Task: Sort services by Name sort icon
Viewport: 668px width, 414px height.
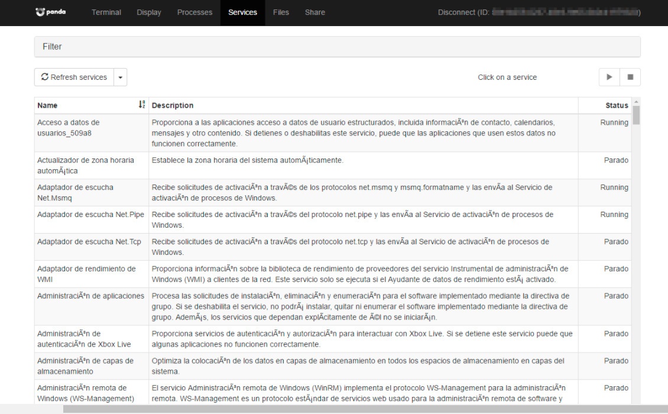Action: click(x=142, y=105)
